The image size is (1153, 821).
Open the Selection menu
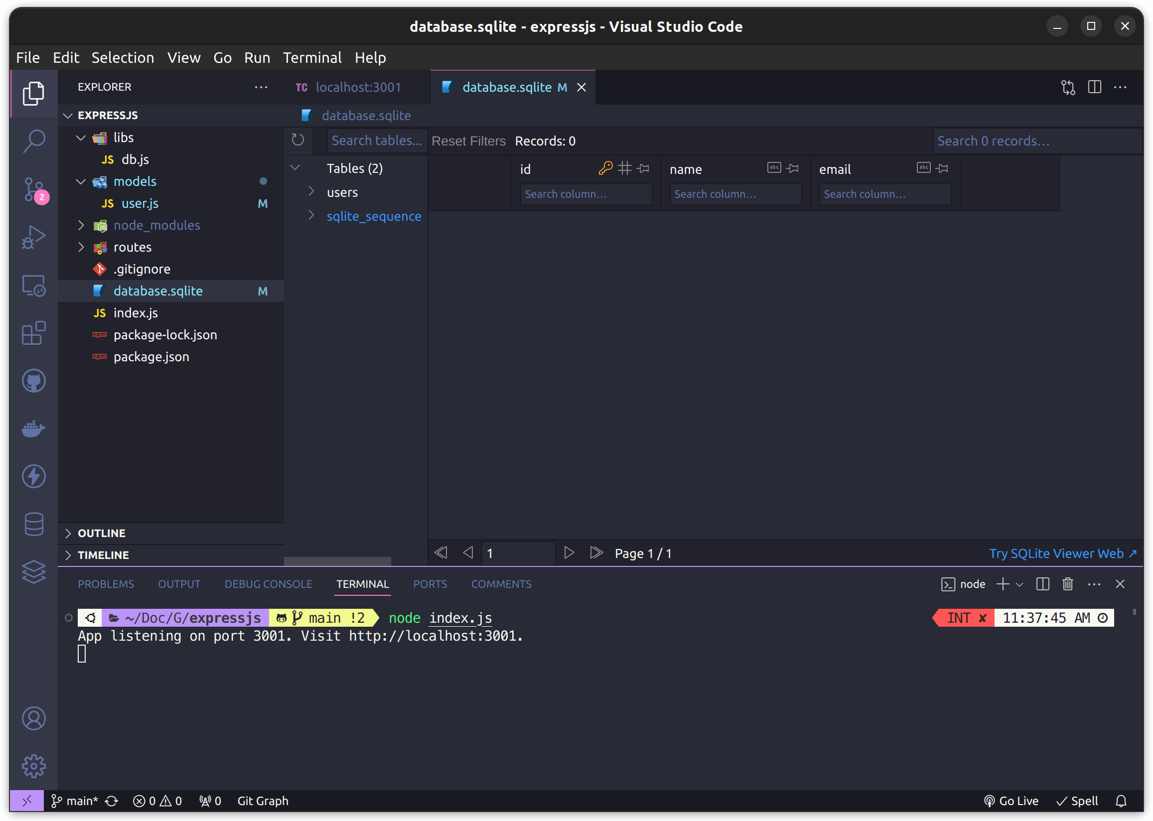pos(123,58)
